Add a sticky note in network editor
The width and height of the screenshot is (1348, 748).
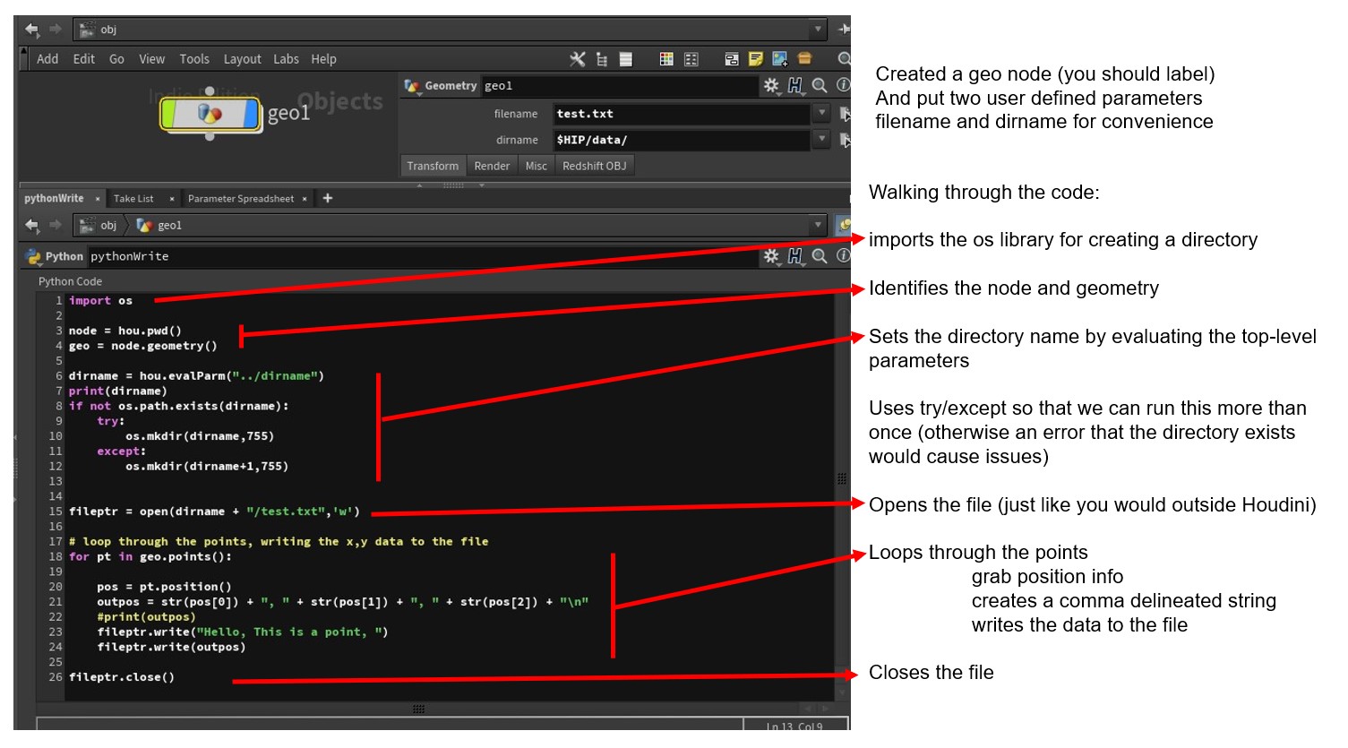click(x=756, y=59)
